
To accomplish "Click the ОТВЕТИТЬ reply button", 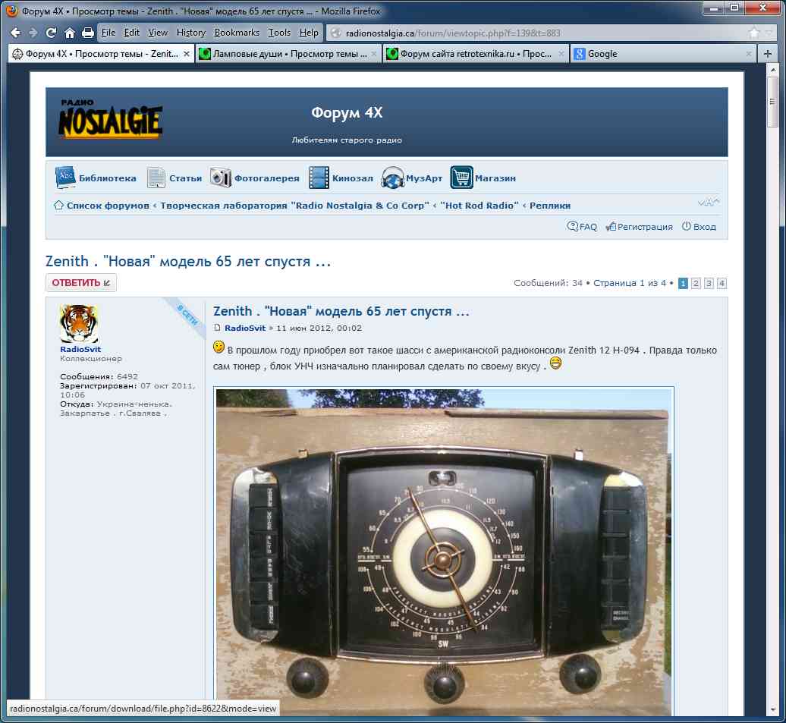I will tap(81, 283).
